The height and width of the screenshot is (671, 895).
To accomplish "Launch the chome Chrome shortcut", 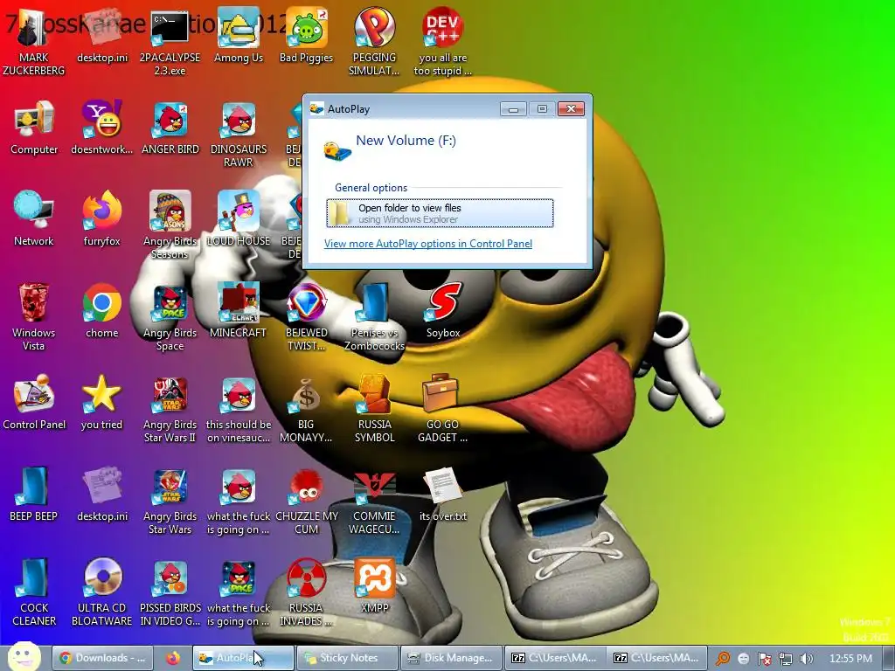I will pyautogui.click(x=101, y=311).
